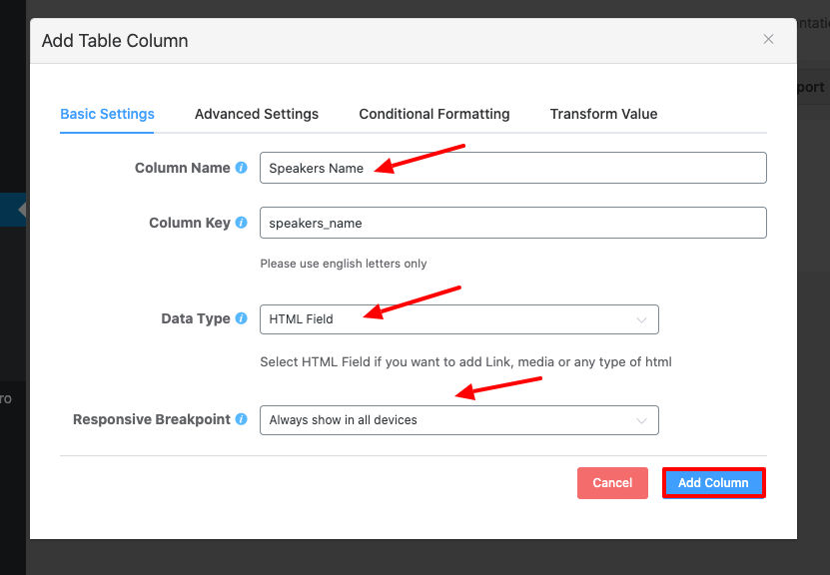This screenshot has width=830, height=575.
Task: Close the Add Table Column dialog
Action: tap(768, 40)
